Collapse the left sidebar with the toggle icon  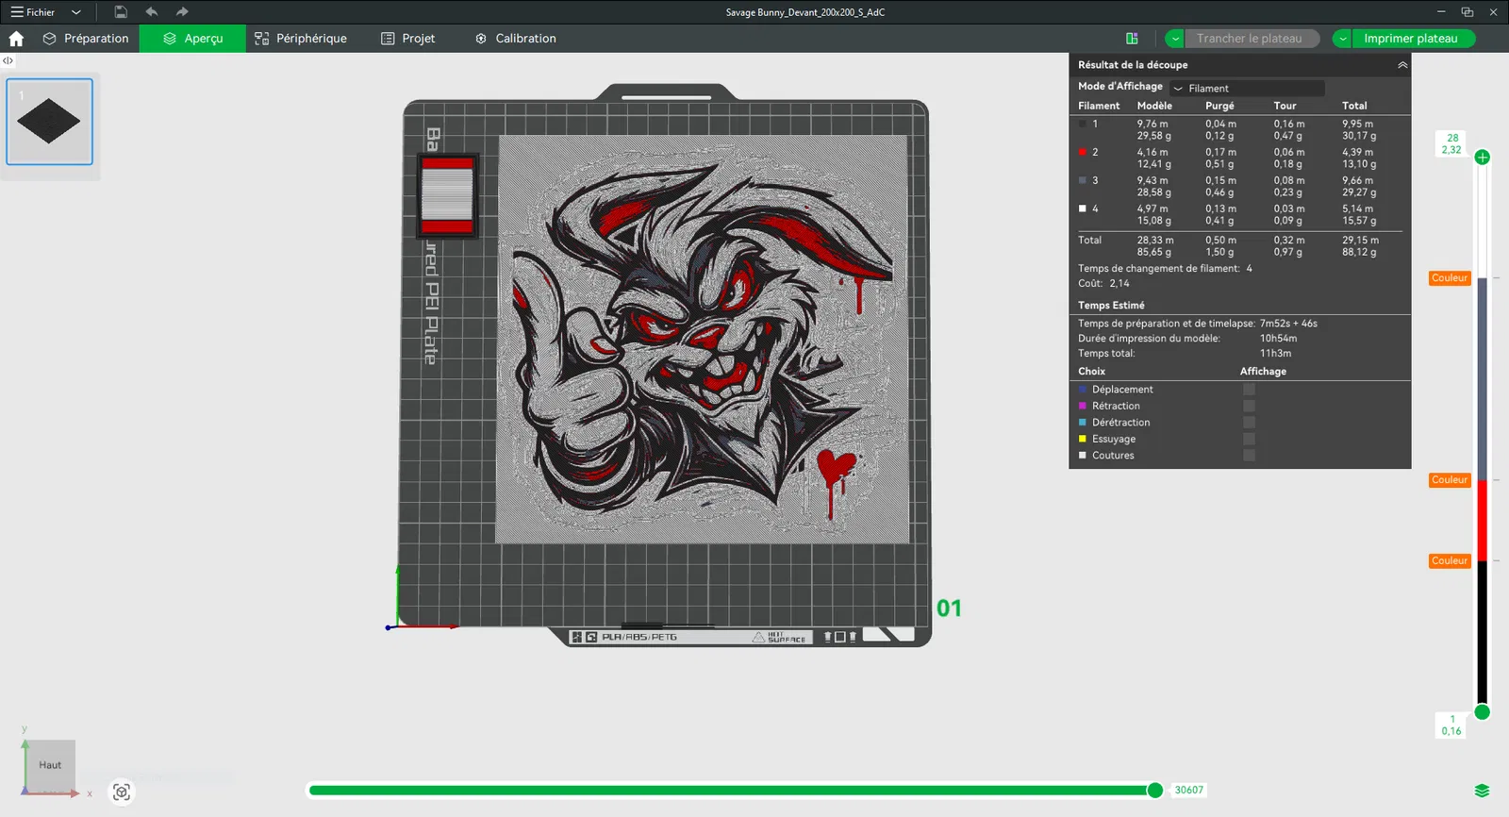point(8,60)
